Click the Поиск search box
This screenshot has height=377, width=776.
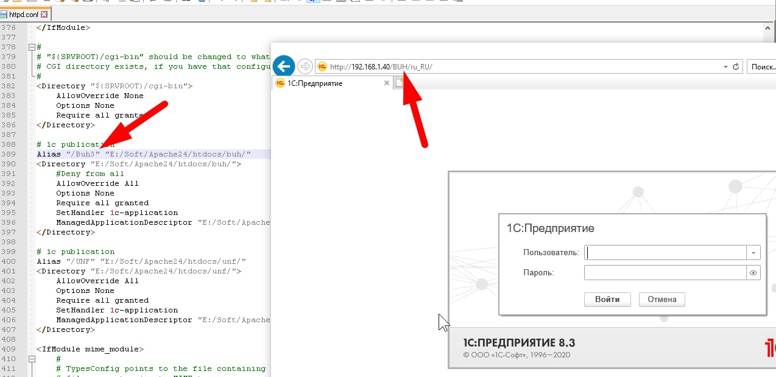pos(761,67)
